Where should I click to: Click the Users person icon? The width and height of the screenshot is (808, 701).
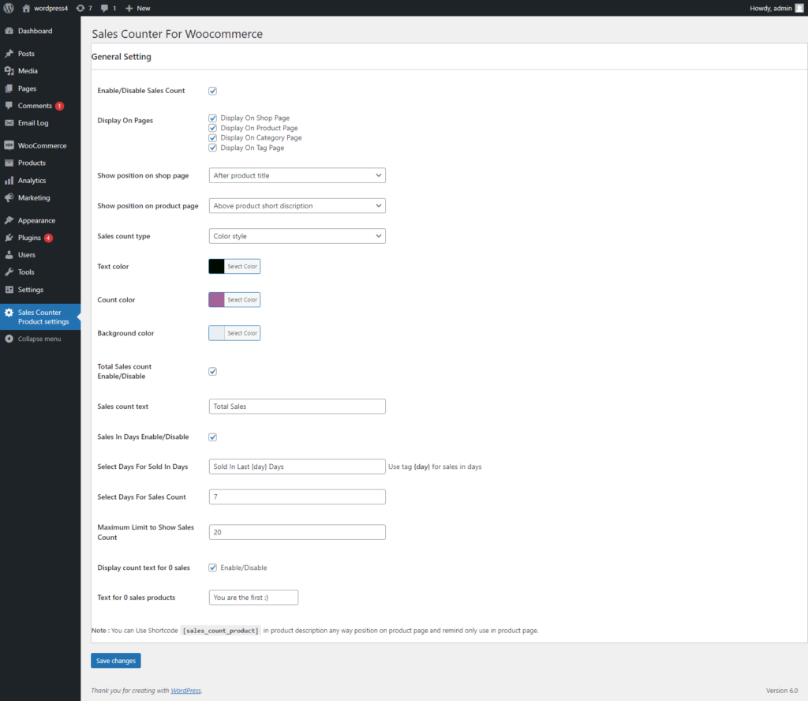tap(9, 255)
